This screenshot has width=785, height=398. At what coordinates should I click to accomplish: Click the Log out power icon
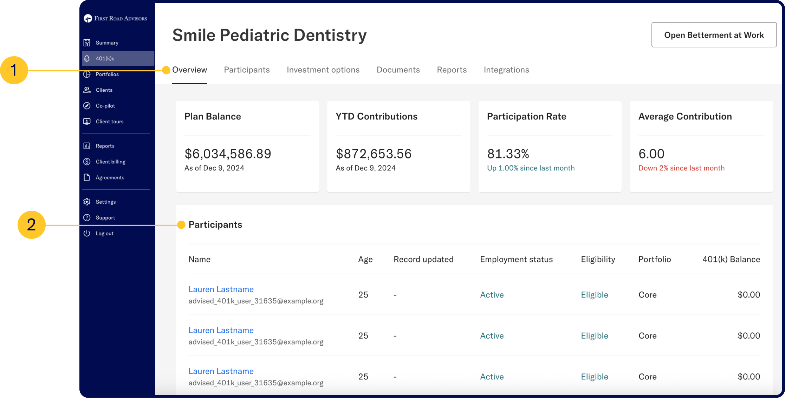coord(87,233)
